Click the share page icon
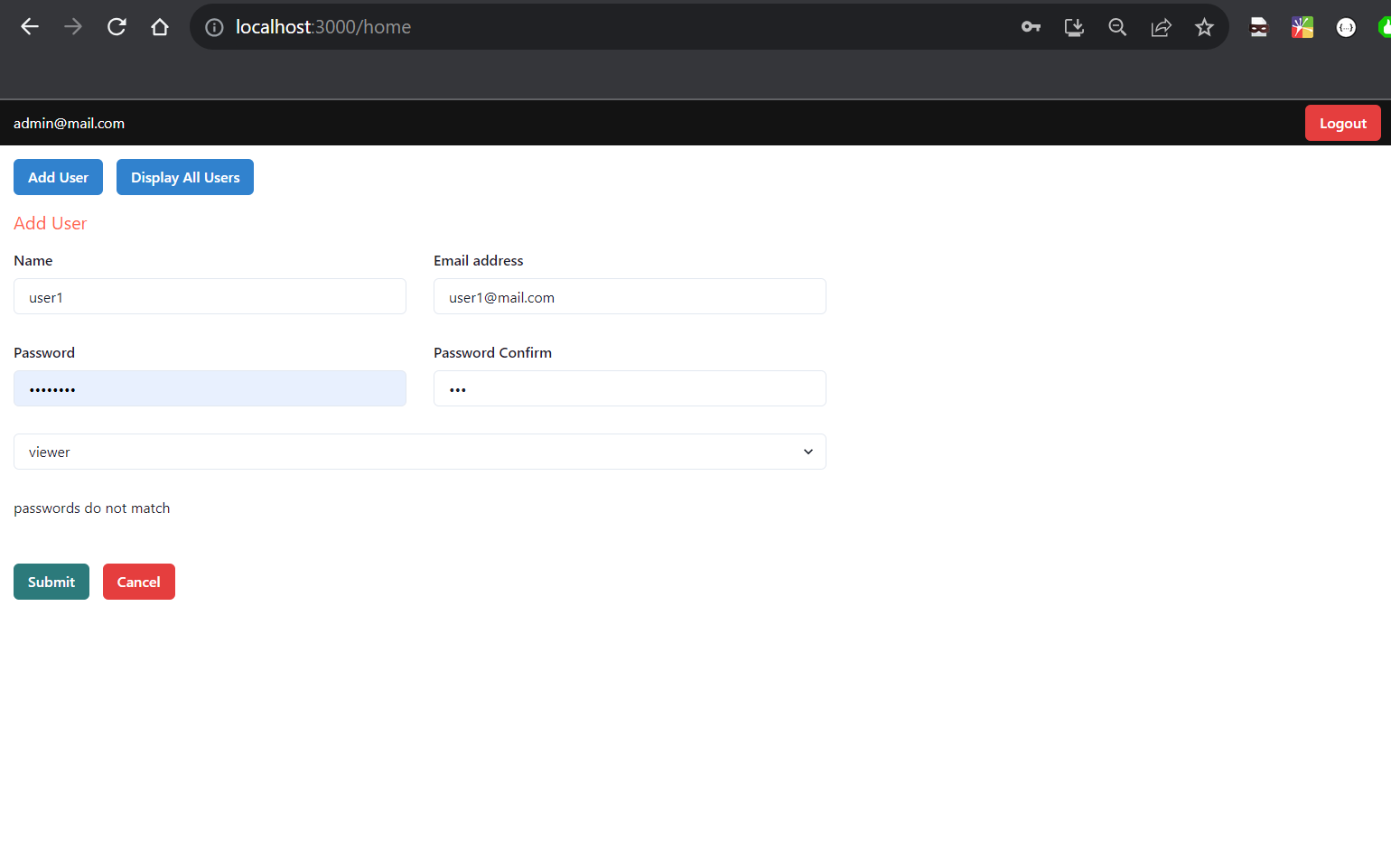 [x=1161, y=27]
